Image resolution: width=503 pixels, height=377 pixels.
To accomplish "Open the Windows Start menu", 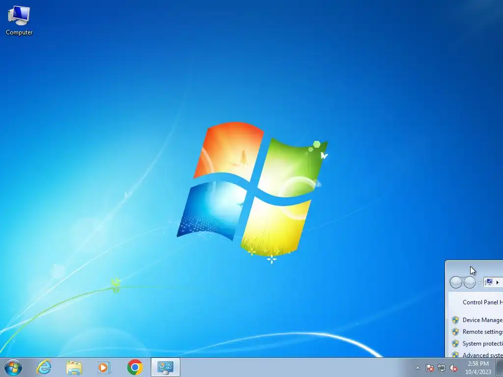I will (13, 367).
